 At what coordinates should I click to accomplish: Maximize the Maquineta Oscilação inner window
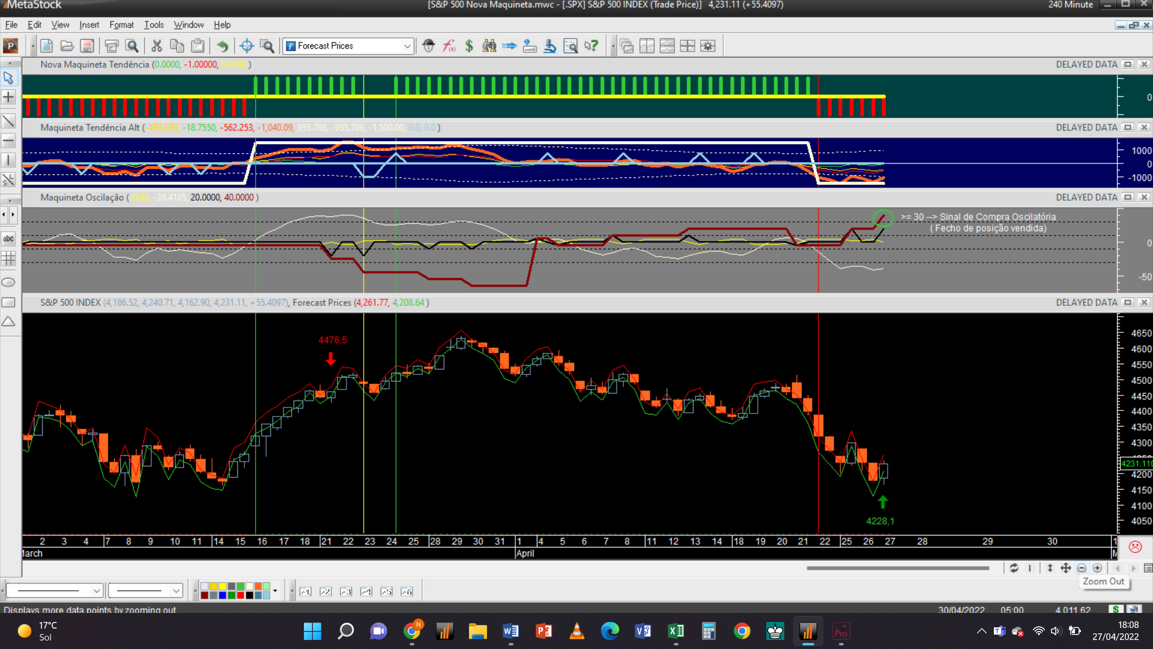pyautogui.click(x=1128, y=197)
